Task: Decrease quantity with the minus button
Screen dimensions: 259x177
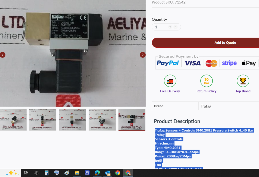Action: [x=176, y=27]
